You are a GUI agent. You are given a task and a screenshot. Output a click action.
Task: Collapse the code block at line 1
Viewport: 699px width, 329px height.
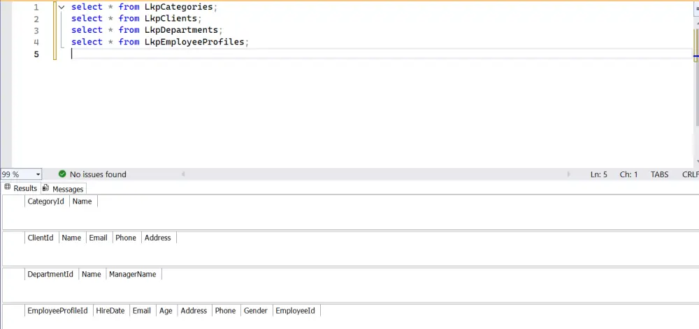(62, 7)
